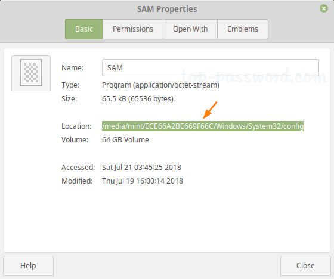Click the highlighted Location path text
This screenshot has width=334, height=279.
203,126
